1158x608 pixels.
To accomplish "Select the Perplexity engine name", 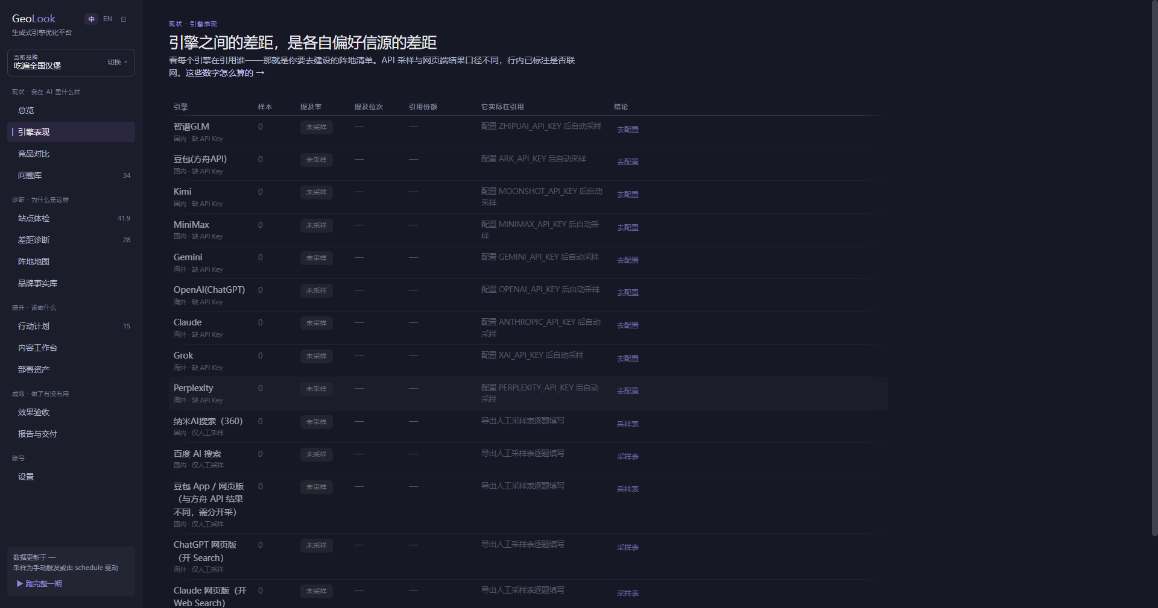I will [193, 388].
